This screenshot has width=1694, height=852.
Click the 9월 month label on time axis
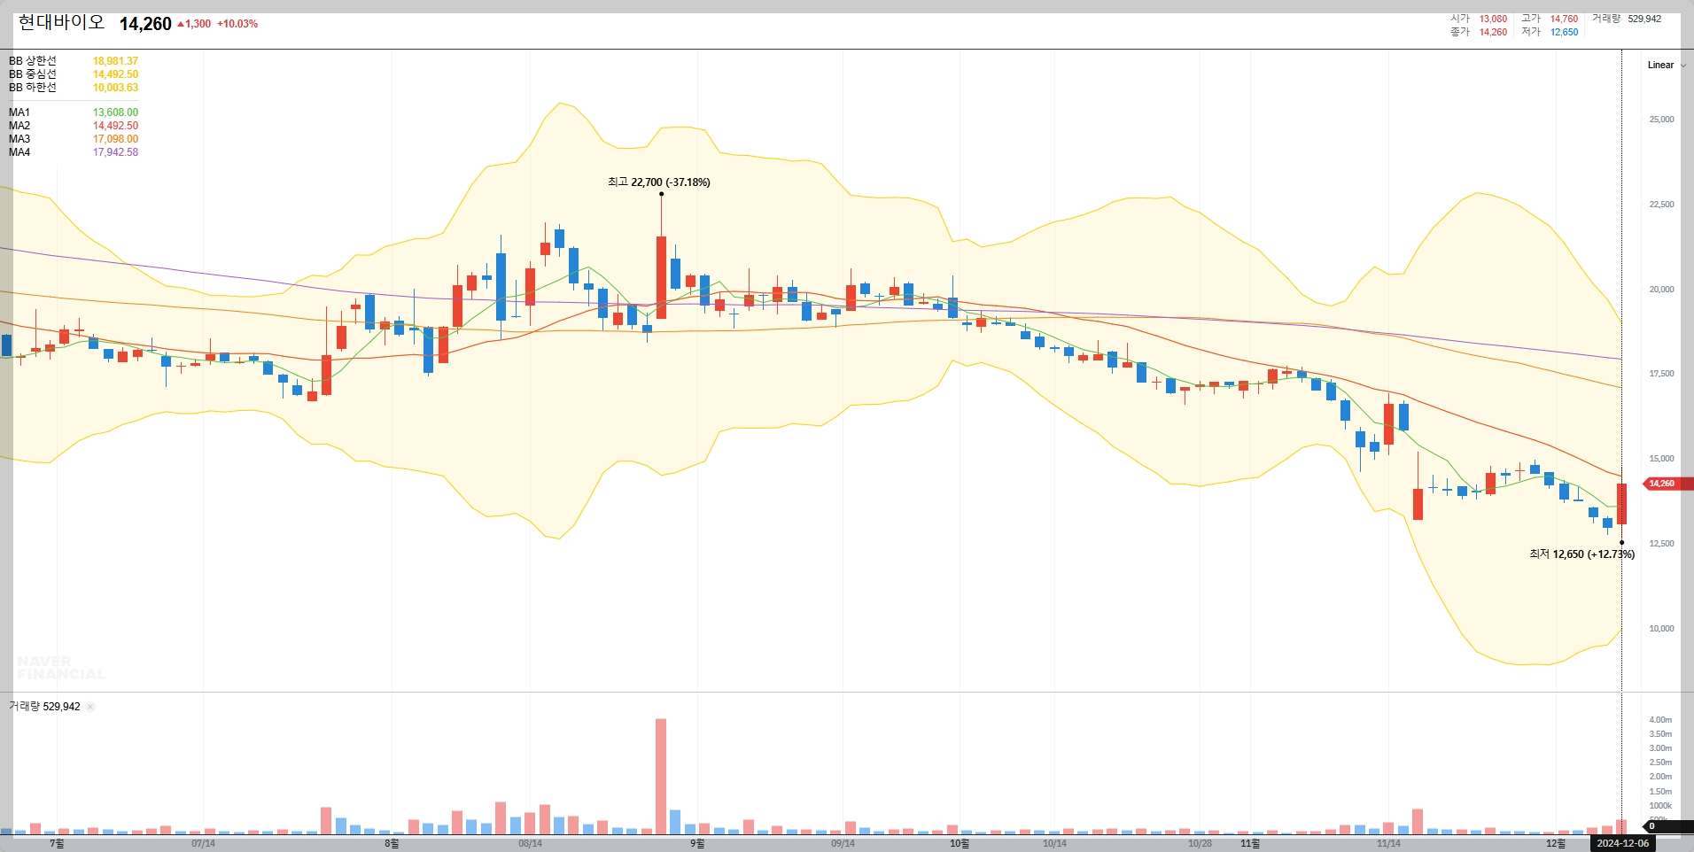(x=697, y=843)
